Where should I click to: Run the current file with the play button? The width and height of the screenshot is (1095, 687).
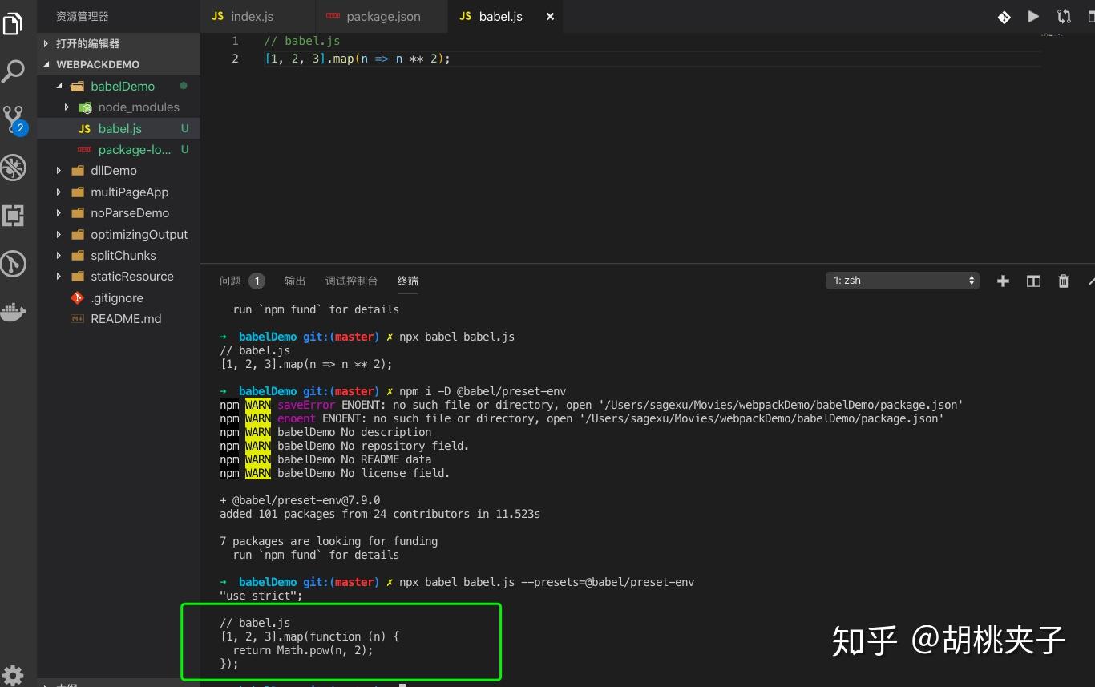1032,16
